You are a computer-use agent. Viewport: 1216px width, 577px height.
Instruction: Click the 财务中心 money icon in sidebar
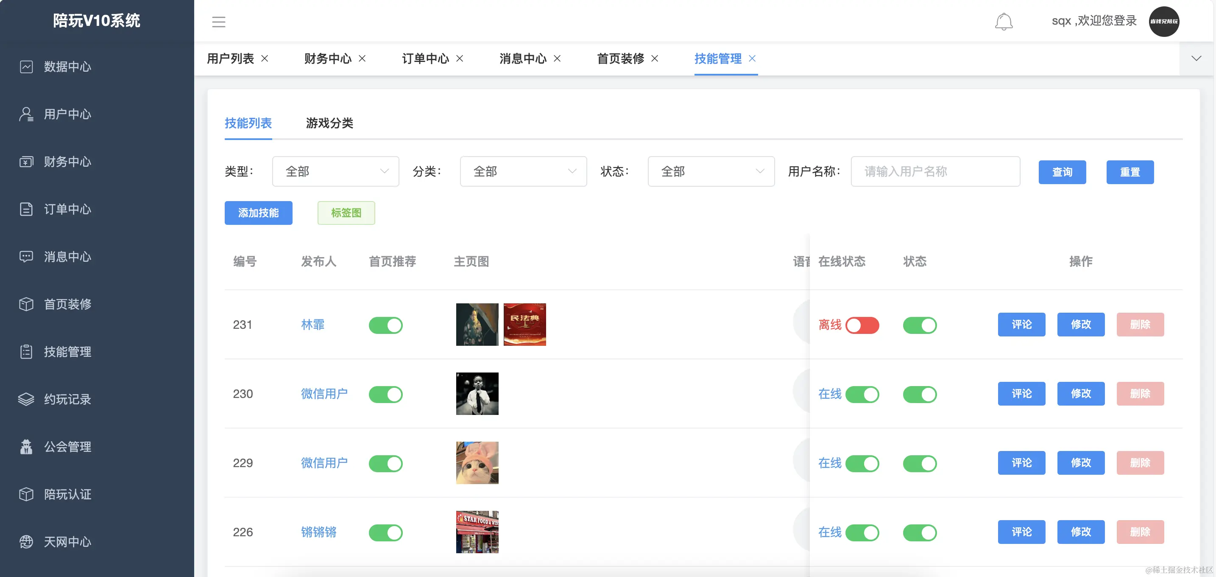point(26,162)
